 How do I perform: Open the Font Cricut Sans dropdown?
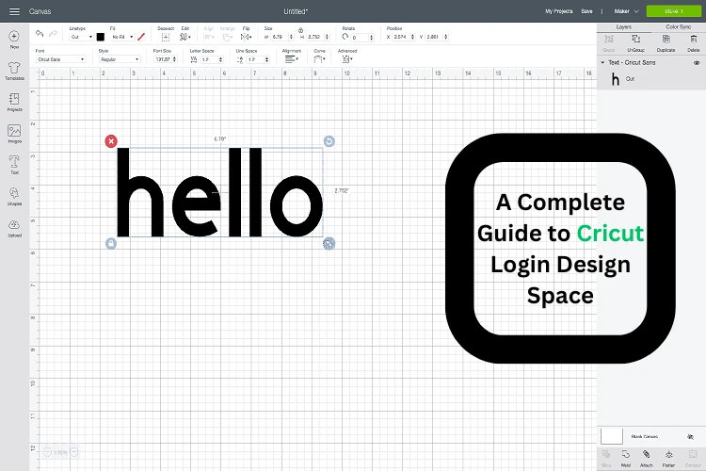(x=61, y=59)
